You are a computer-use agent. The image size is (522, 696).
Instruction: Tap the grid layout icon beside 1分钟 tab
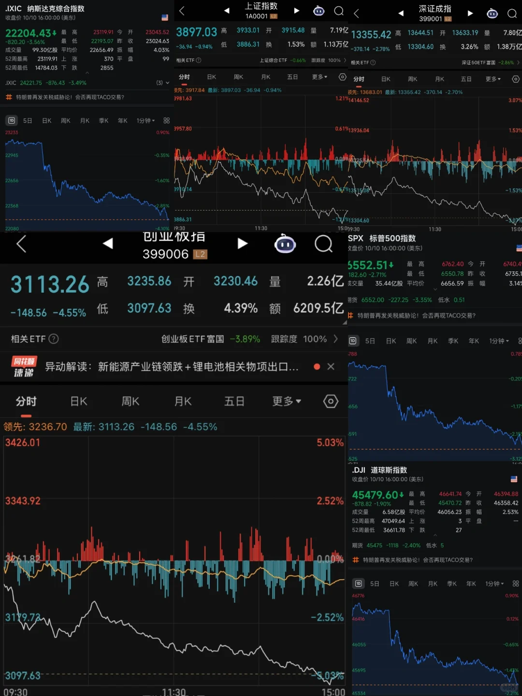point(166,120)
